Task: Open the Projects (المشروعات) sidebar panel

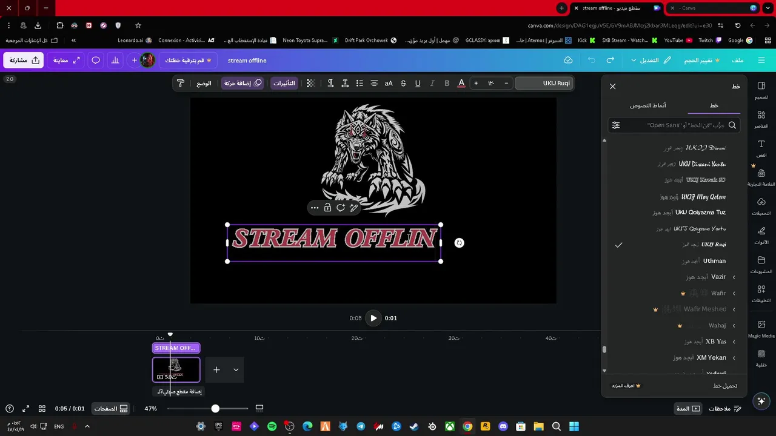Action: click(761, 264)
